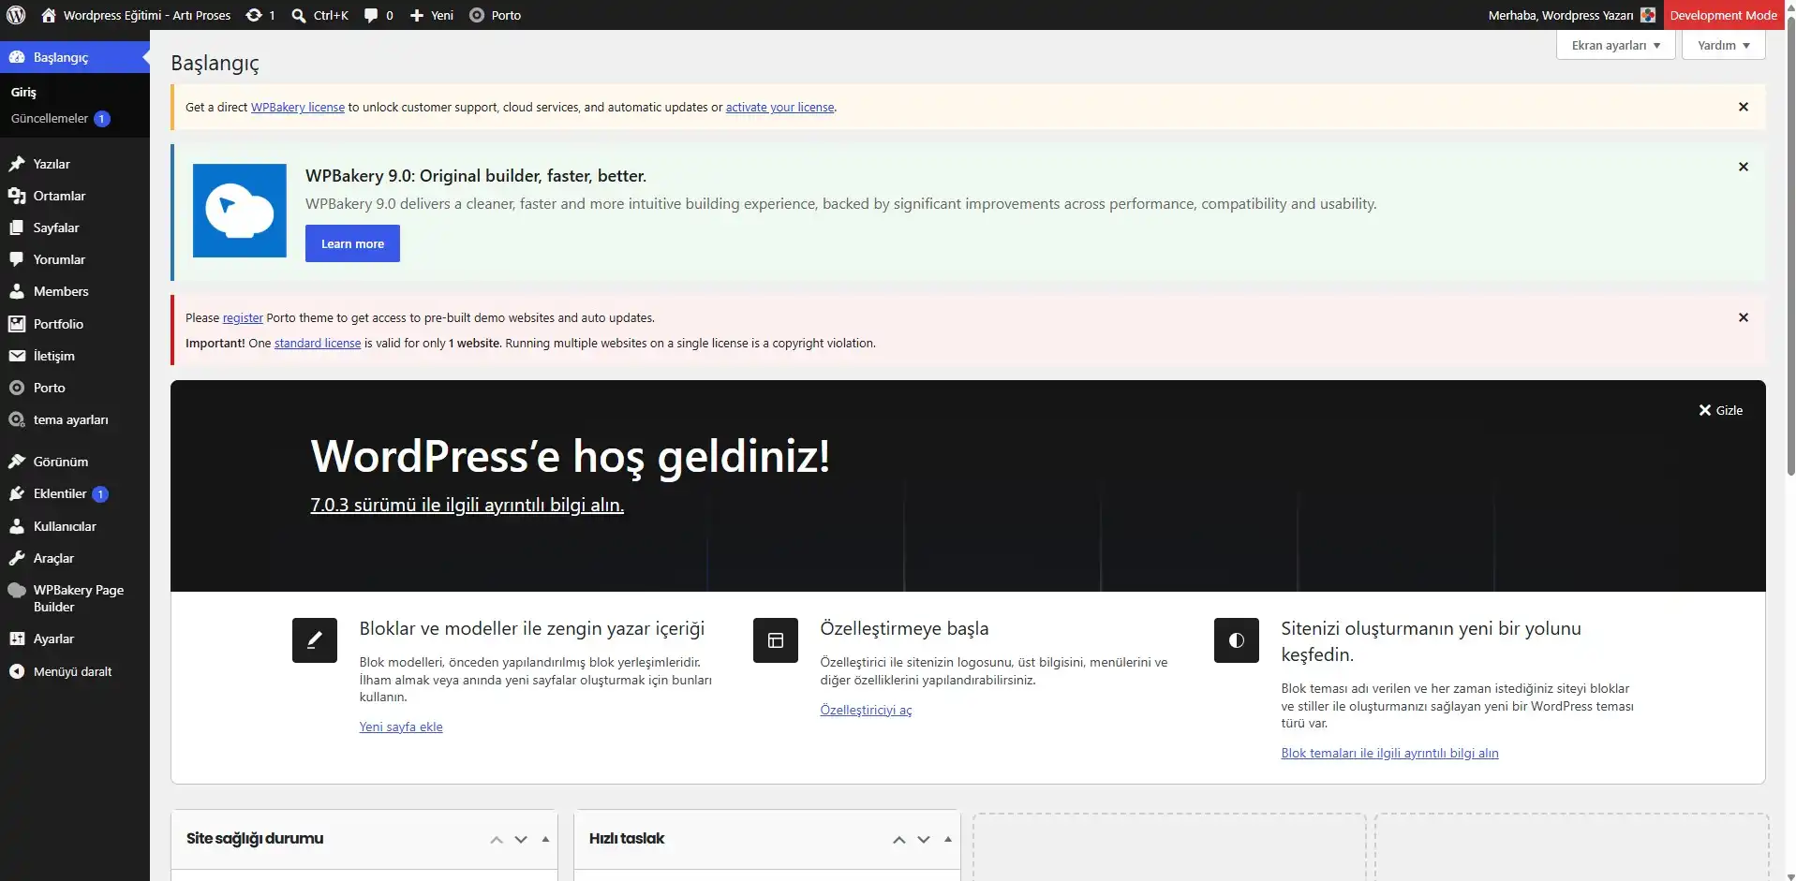Open İletişim contact menu
The image size is (1796, 881).
click(75, 356)
